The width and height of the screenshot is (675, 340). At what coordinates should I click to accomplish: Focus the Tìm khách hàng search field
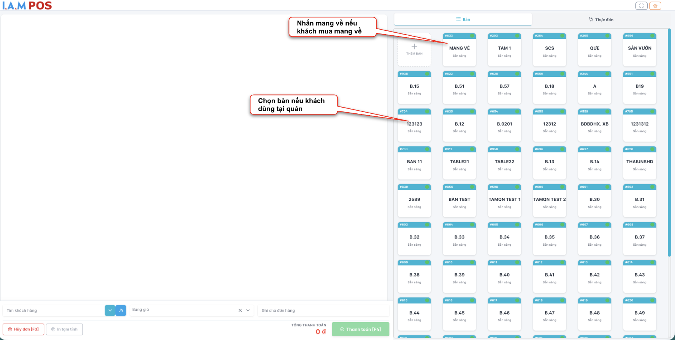[x=53, y=310]
